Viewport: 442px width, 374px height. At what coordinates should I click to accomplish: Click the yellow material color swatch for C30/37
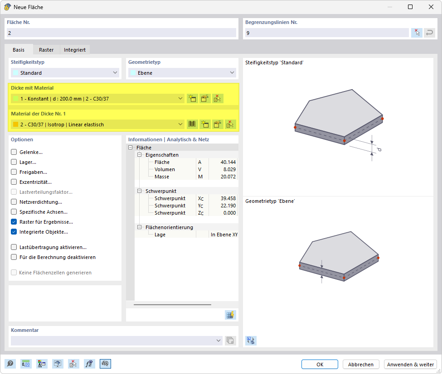coord(16,125)
